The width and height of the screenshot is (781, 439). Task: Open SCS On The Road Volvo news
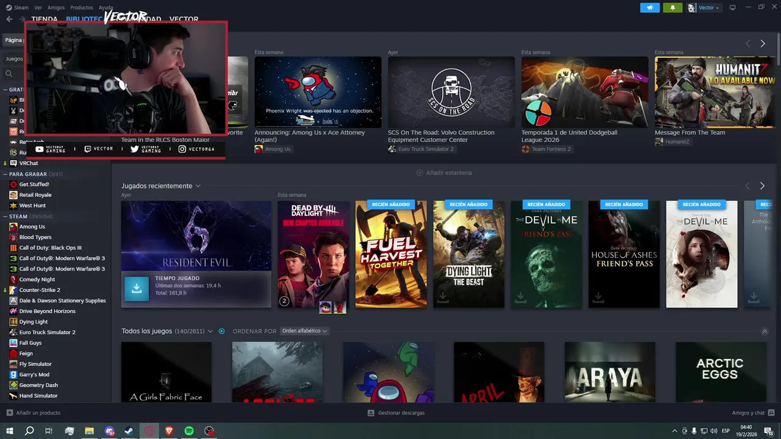click(452, 92)
